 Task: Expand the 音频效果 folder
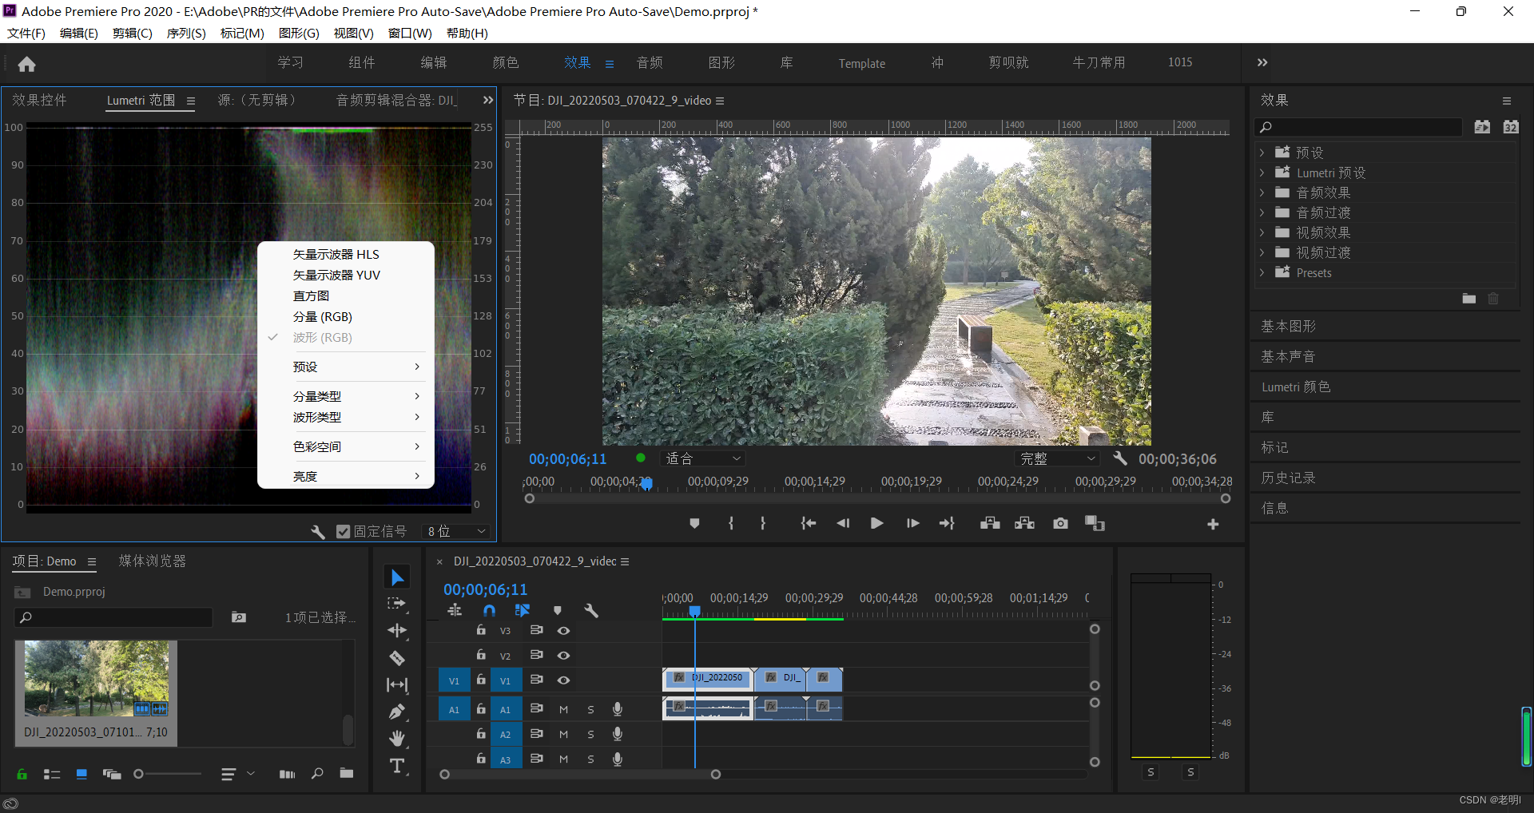pos(1262,192)
